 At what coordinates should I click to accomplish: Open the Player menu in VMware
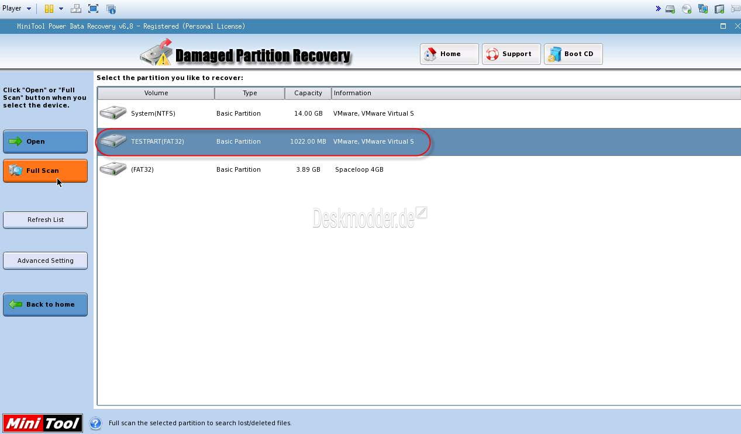tap(16, 8)
